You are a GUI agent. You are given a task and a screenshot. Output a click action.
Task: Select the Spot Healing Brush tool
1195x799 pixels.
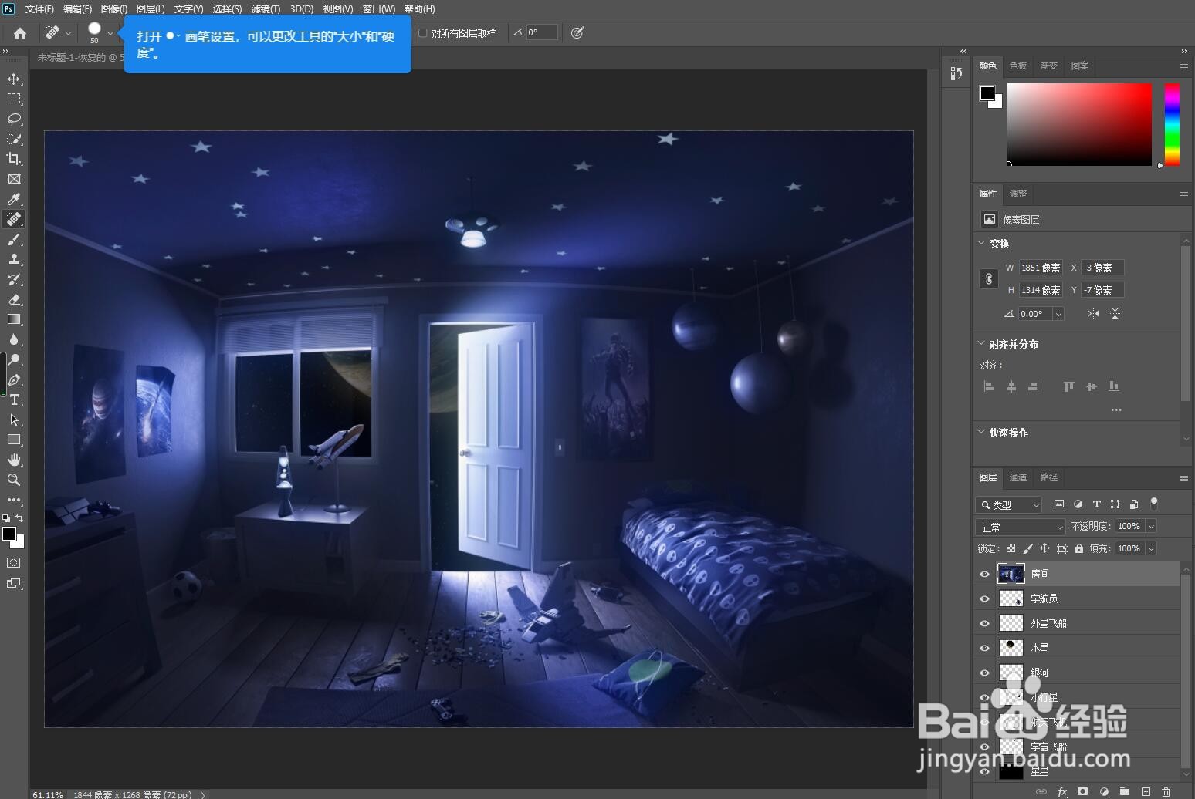pyautogui.click(x=14, y=219)
